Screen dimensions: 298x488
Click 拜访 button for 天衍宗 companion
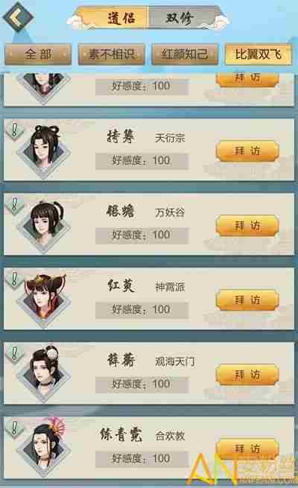coord(247,151)
